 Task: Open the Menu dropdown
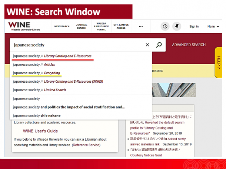(213, 27)
